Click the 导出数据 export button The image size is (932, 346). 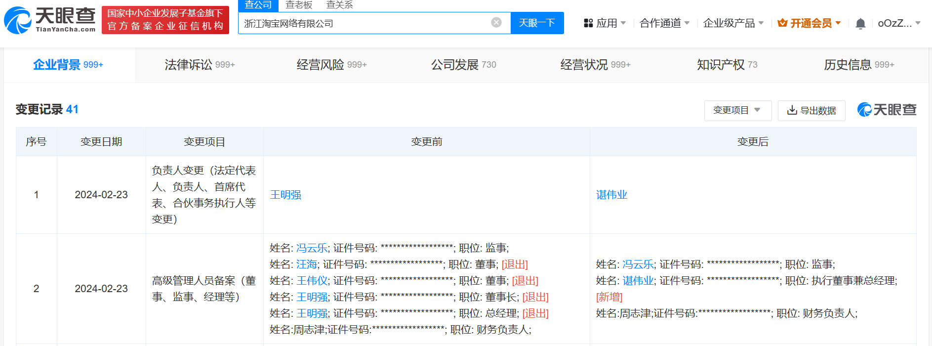coord(811,110)
